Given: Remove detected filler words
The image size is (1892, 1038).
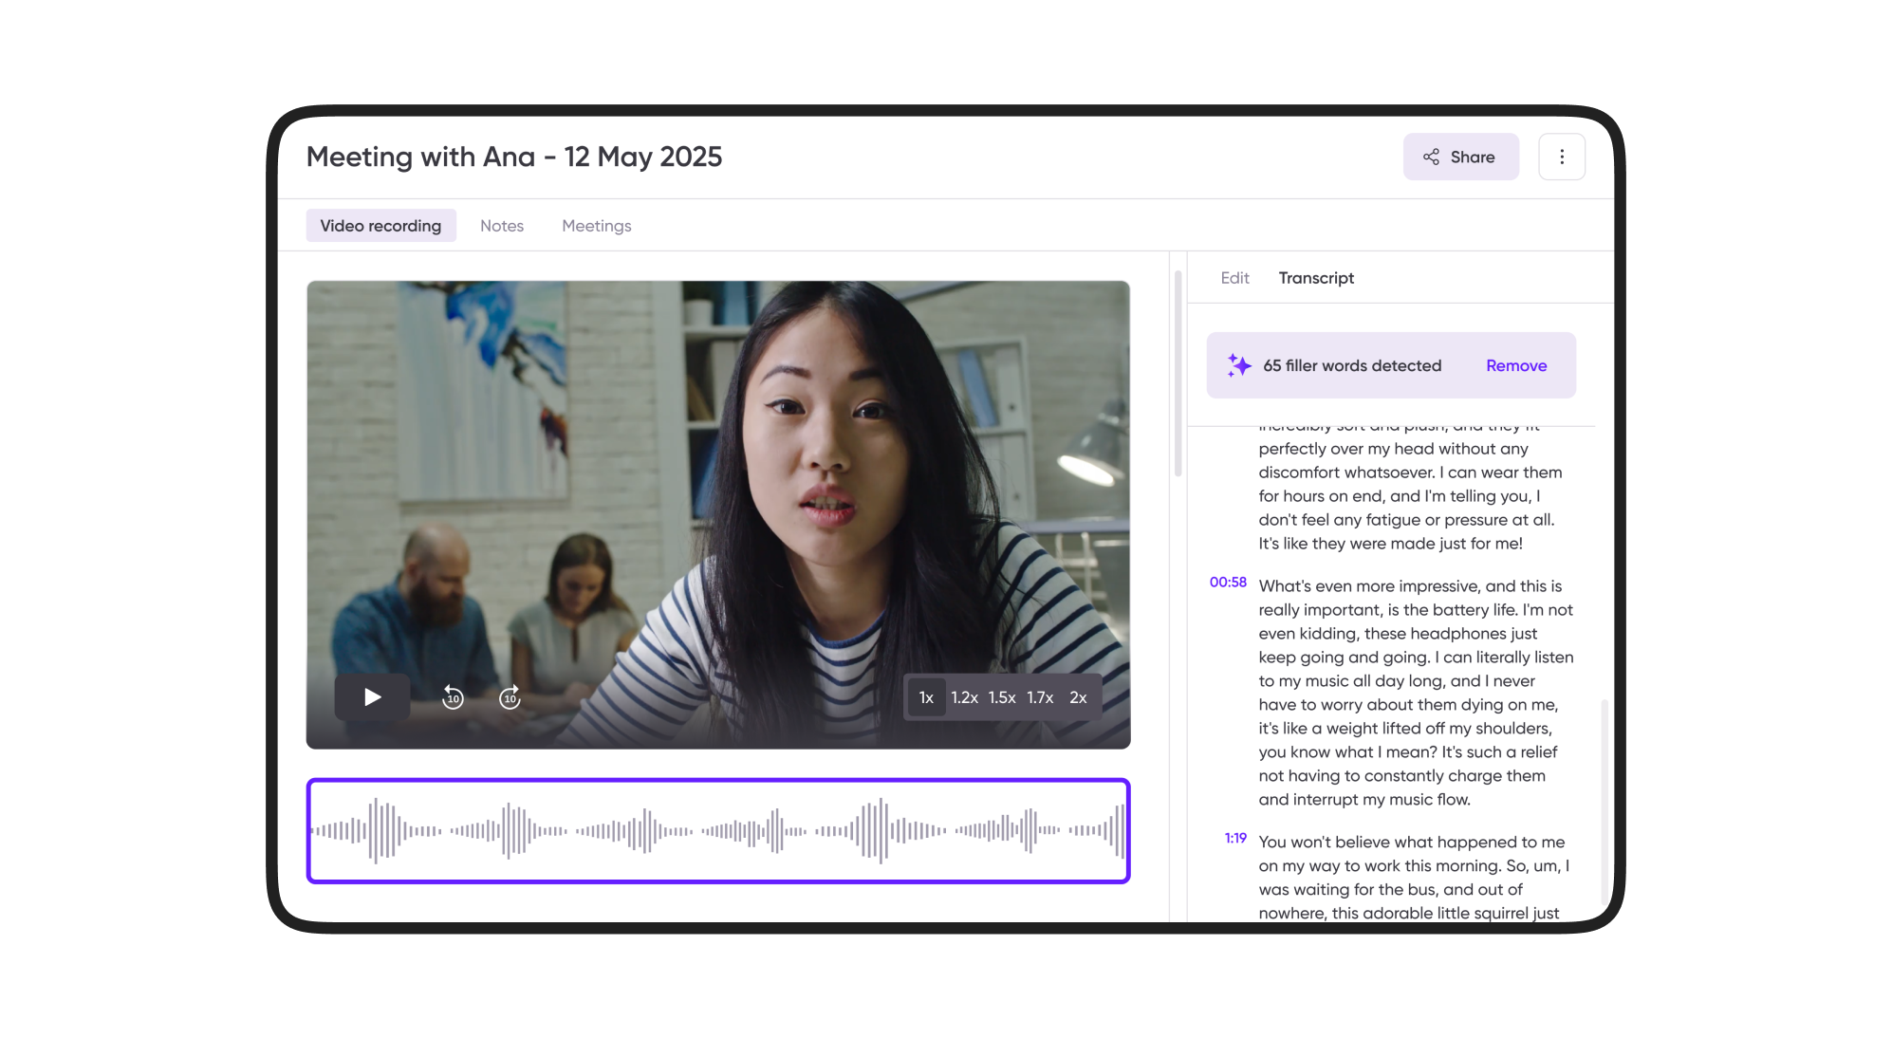Looking at the screenshot, I should coord(1515,365).
